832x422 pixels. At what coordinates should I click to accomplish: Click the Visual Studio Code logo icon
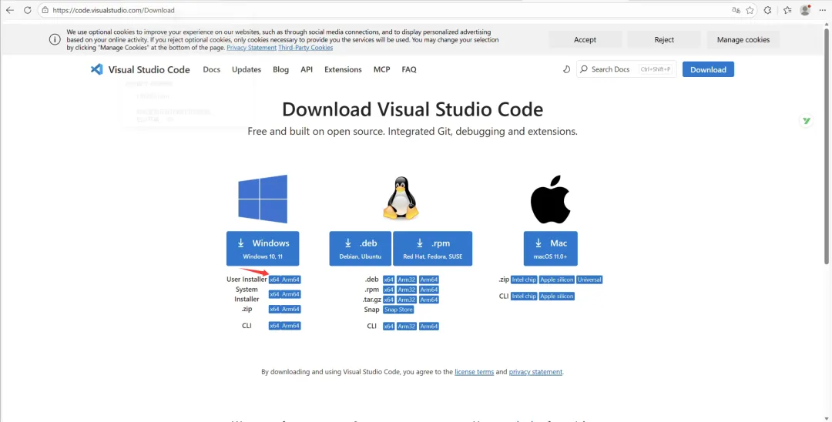pos(96,69)
